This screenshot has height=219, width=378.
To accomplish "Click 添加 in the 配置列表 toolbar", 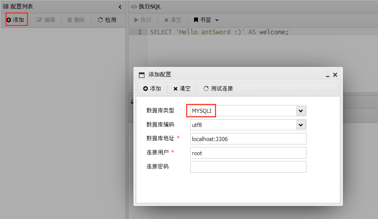I will 15,20.
